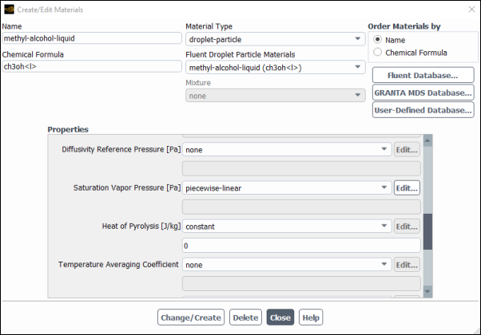Expand the Fluent Droplet Particle Materials dropdown
The image size is (481, 335).
pos(275,67)
